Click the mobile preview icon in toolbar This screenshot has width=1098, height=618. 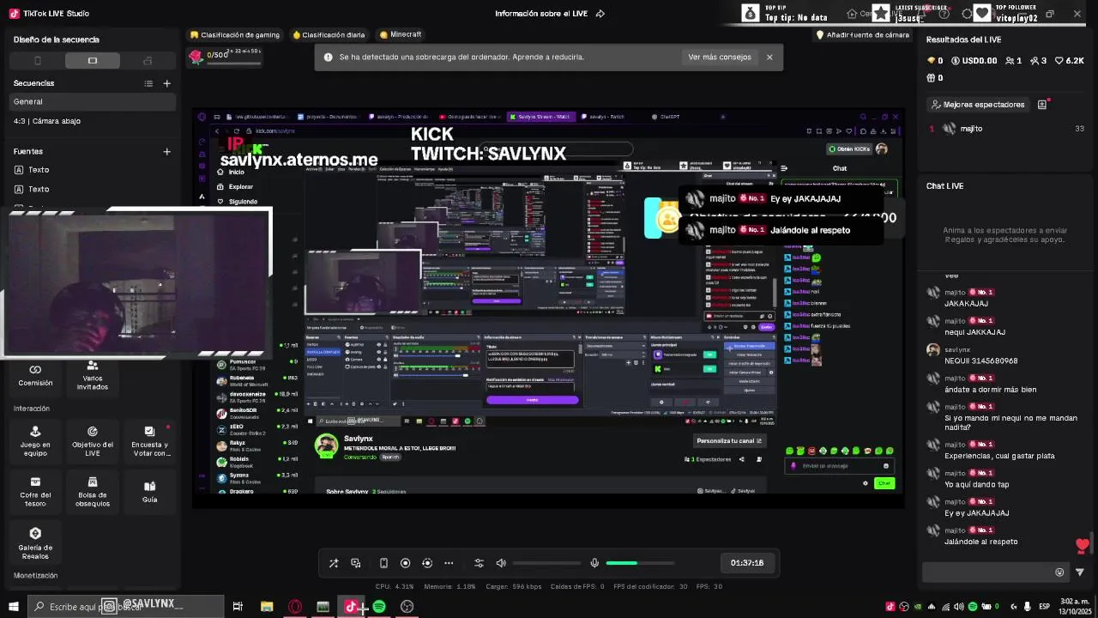[x=383, y=563]
